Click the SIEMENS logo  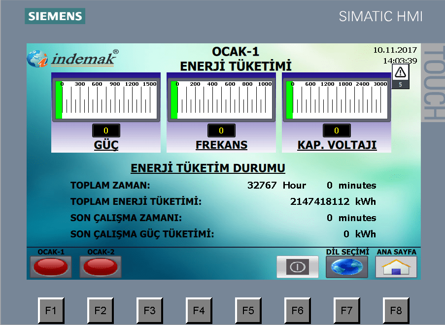pos(55,16)
